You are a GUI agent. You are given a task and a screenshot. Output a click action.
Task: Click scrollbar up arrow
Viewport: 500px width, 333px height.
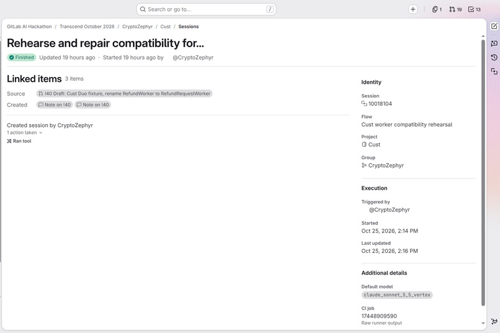pyautogui.click(x=483, y=36)
